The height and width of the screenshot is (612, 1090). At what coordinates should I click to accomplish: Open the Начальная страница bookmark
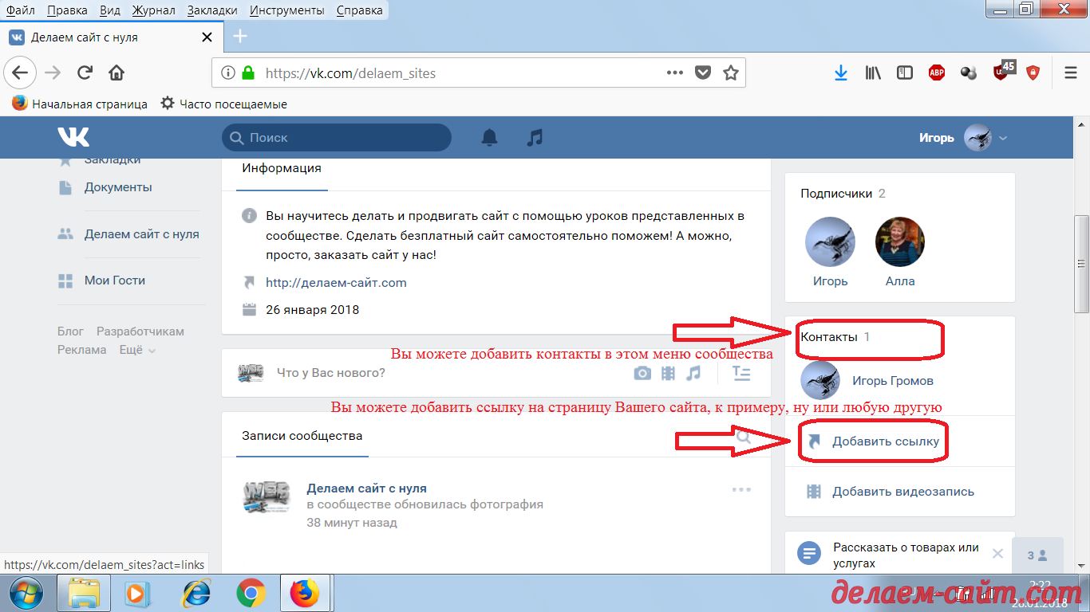pyautogui.click(x=80, y=104)
